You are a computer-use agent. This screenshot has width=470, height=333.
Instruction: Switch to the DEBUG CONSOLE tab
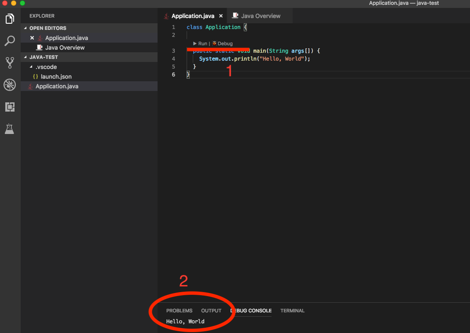pos(251,311)
